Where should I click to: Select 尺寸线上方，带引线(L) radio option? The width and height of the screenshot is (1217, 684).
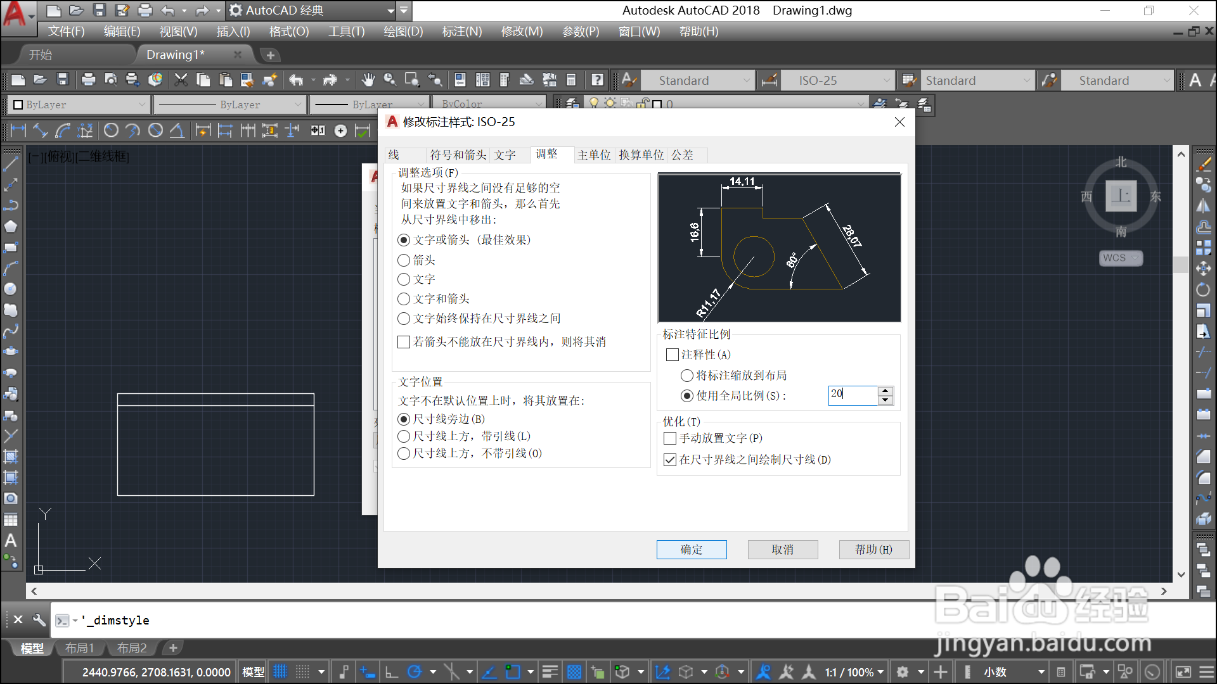click(x=463, y=436)
